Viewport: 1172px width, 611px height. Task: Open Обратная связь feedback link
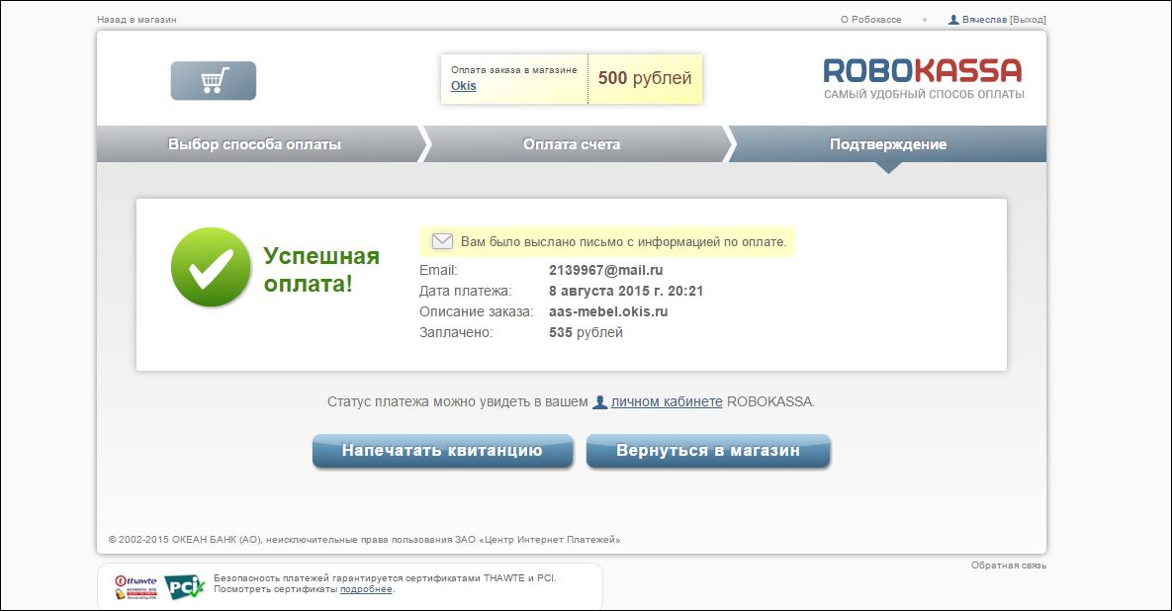coord(1008,566)
